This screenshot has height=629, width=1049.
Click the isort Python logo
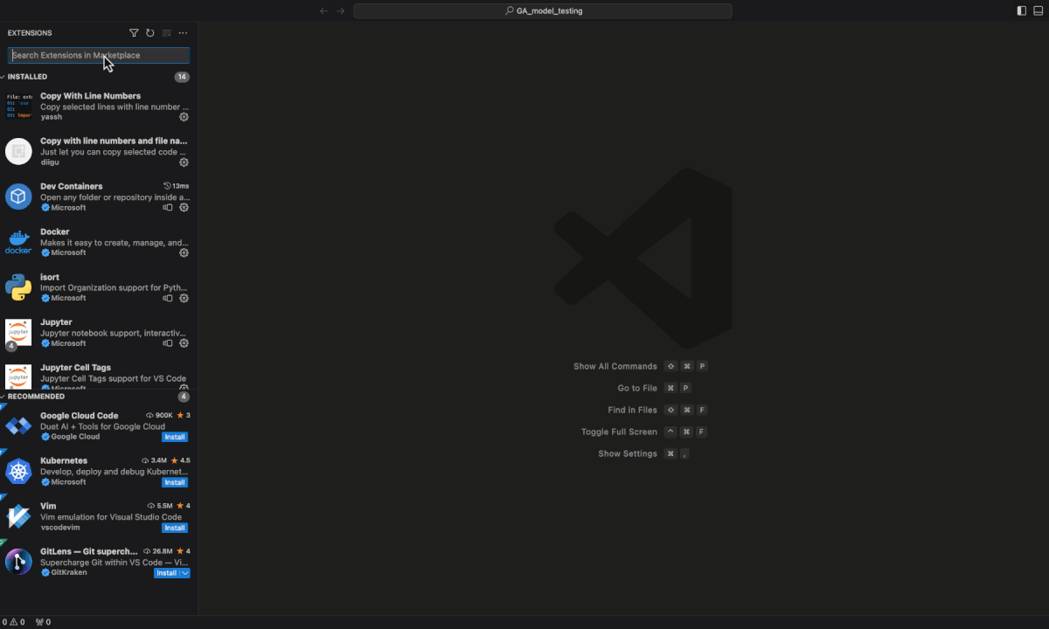point(18,287)
